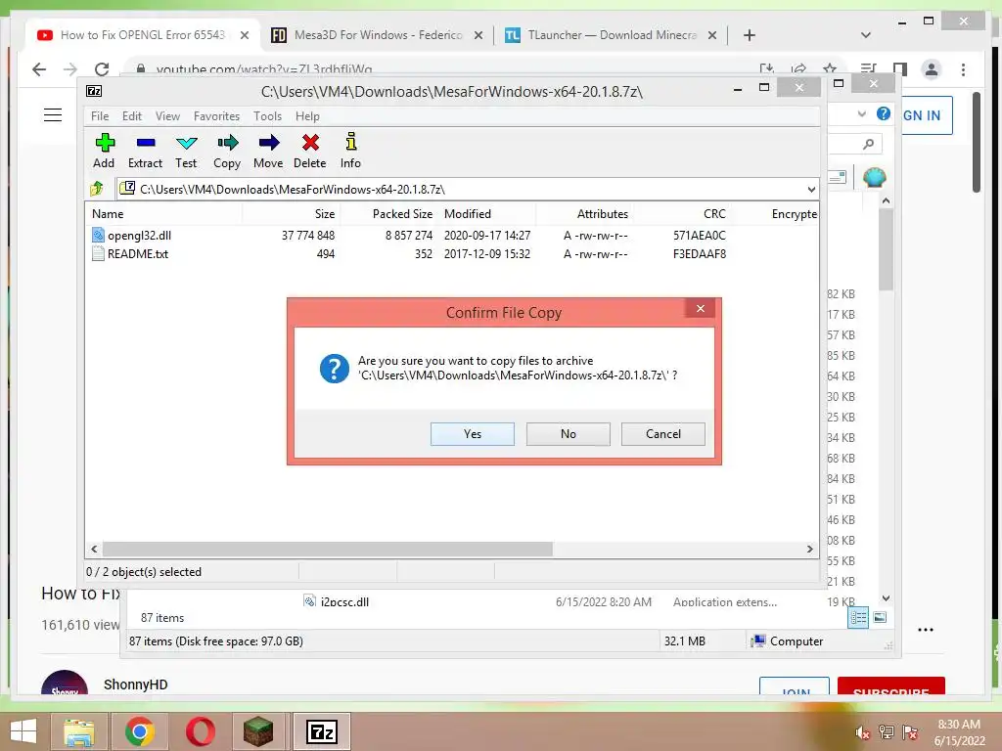Open the Help menu
This screenshot has height=751, width=1002.
(x=307, y=116)
